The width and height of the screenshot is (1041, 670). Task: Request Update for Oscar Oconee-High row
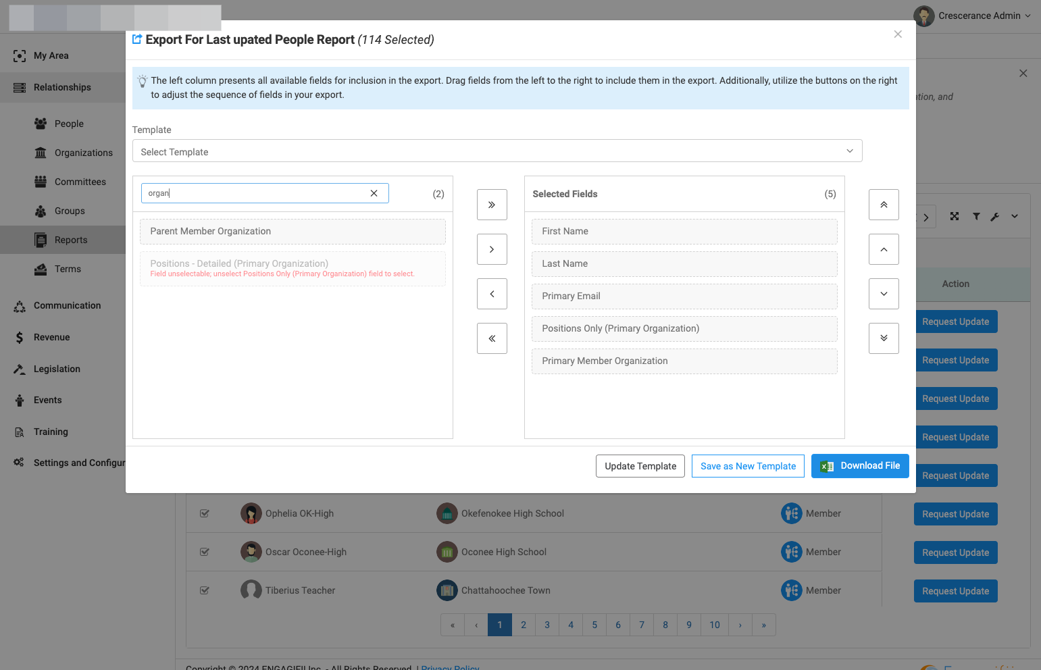(955, 552)
